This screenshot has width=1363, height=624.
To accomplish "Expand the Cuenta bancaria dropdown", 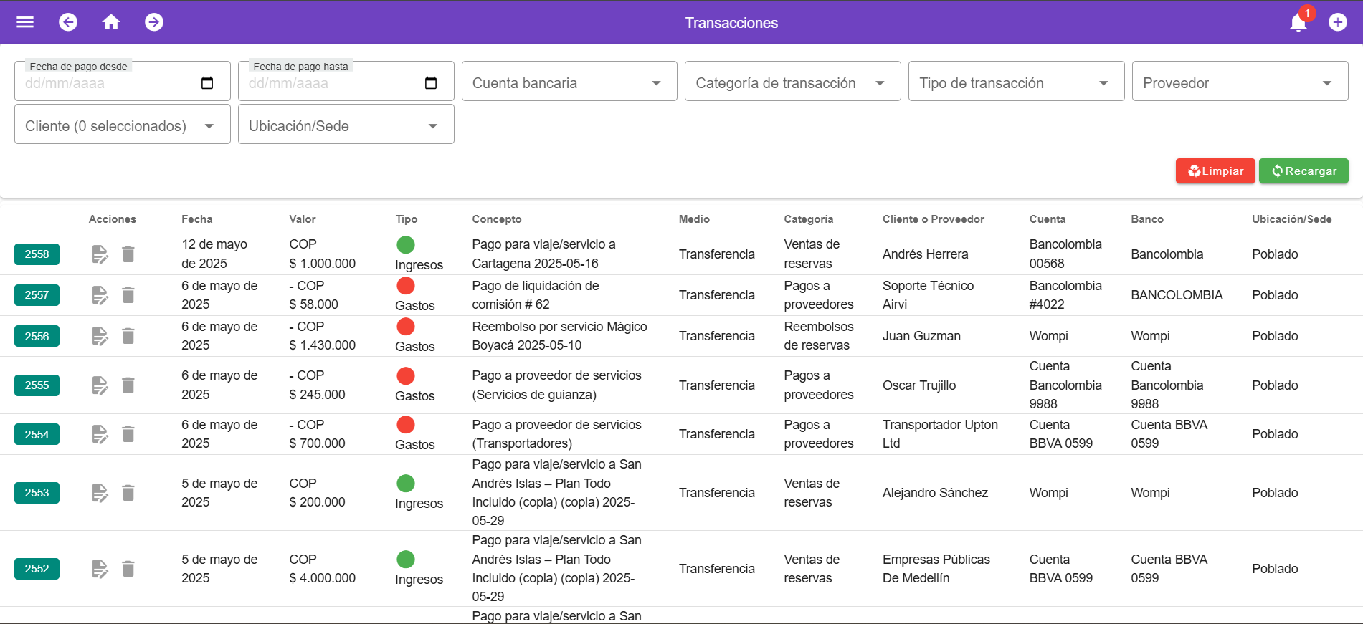I will pyautogui.click(x=569, y=83).
